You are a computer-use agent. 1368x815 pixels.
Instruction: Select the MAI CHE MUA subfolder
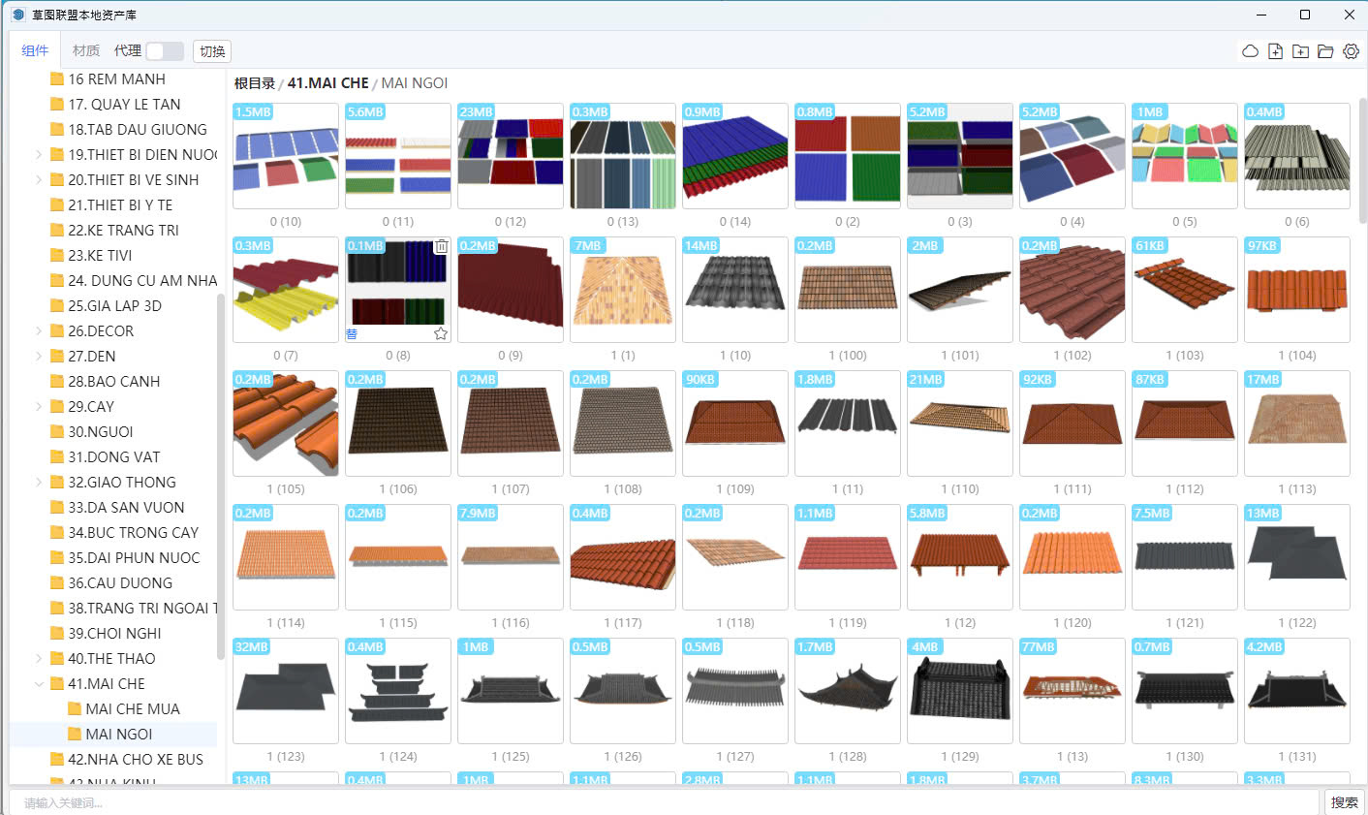point(133,708)
